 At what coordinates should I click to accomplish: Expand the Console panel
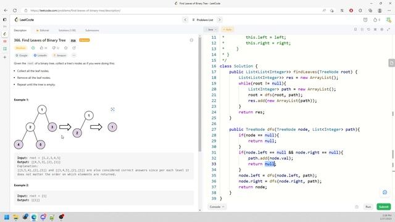(x=217, y=207)
